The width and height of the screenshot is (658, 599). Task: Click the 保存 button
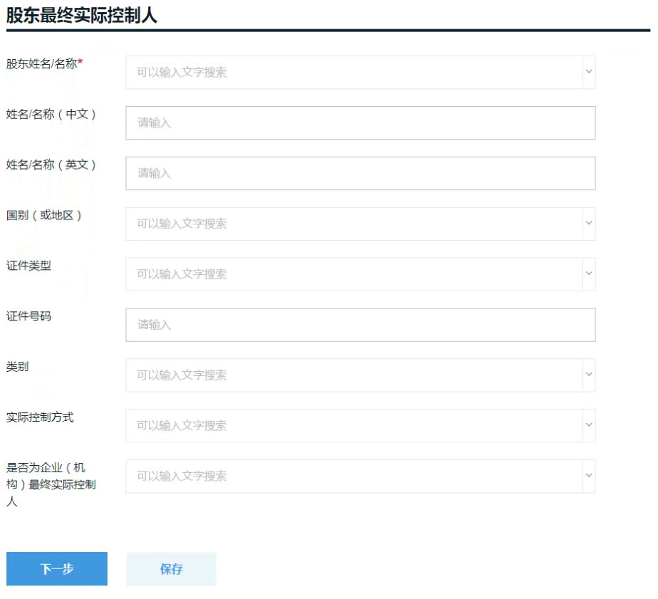[x=171, y=569]
